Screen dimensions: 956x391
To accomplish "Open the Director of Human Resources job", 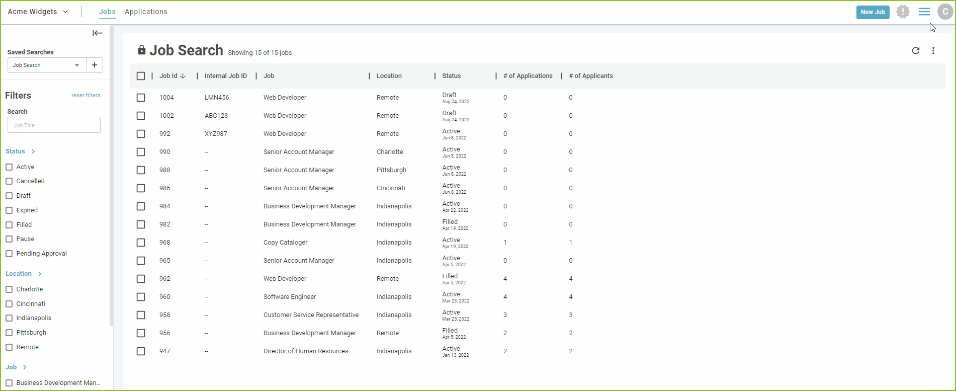I will coord(306,351).
